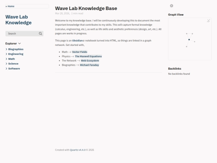Open the Quartz v4.4.0 footer link
This screenshot has height=163, width=217.
point(78,150)
